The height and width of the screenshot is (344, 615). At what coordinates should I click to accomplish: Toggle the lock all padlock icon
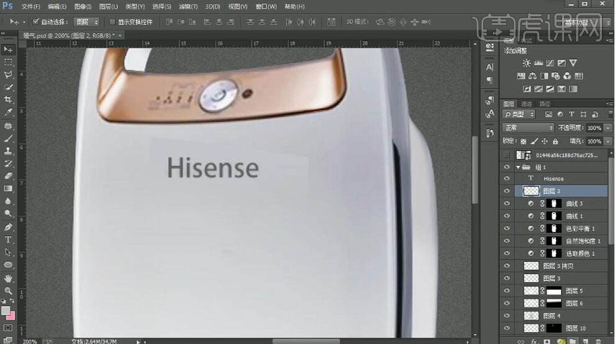pyautogui.click(x=555, y=141)
